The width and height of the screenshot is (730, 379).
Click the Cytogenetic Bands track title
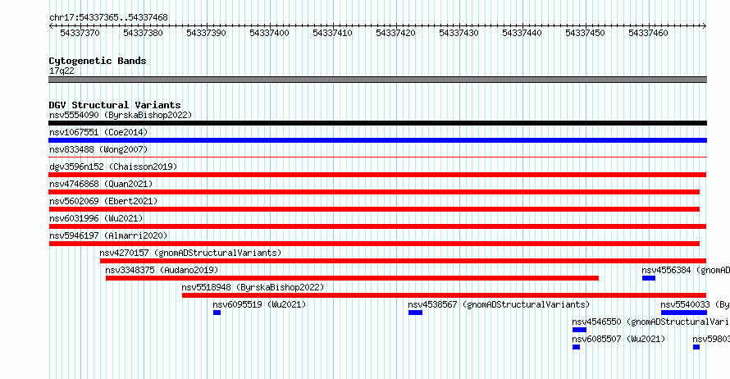[x=98, y=61]
